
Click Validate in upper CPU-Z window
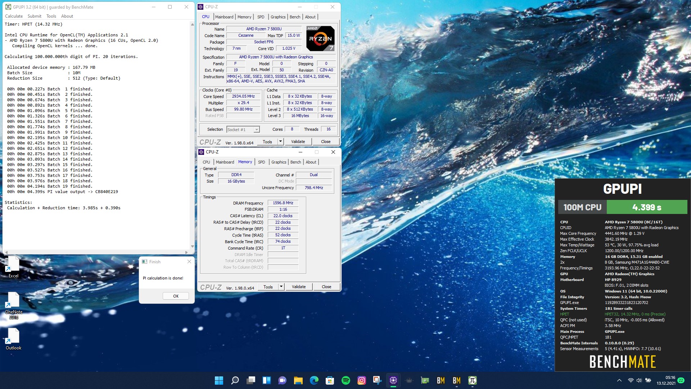pyautogui.click(x=298, y=142)
